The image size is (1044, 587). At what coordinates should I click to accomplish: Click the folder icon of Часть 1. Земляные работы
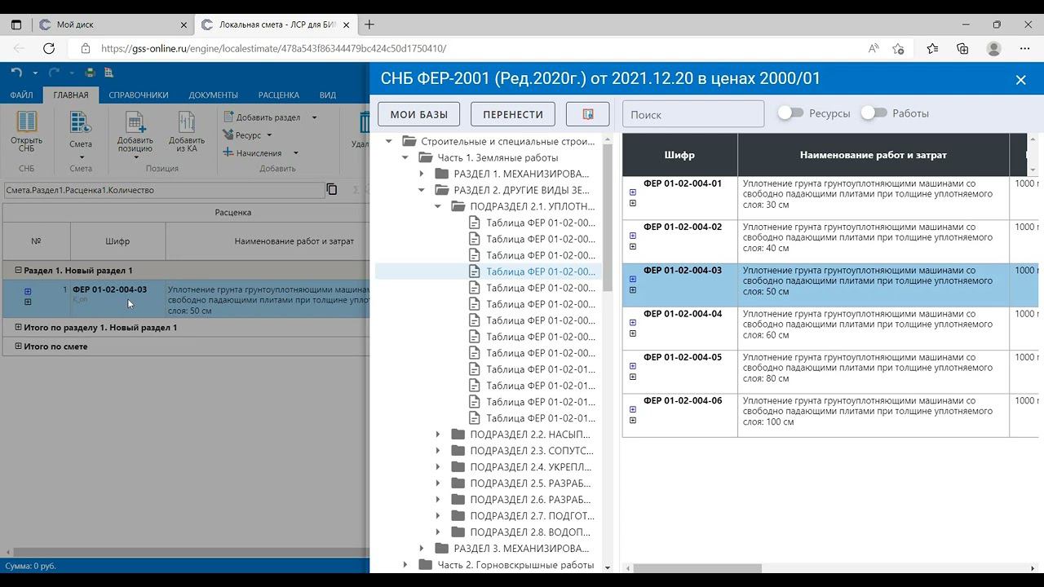point(425,157)
